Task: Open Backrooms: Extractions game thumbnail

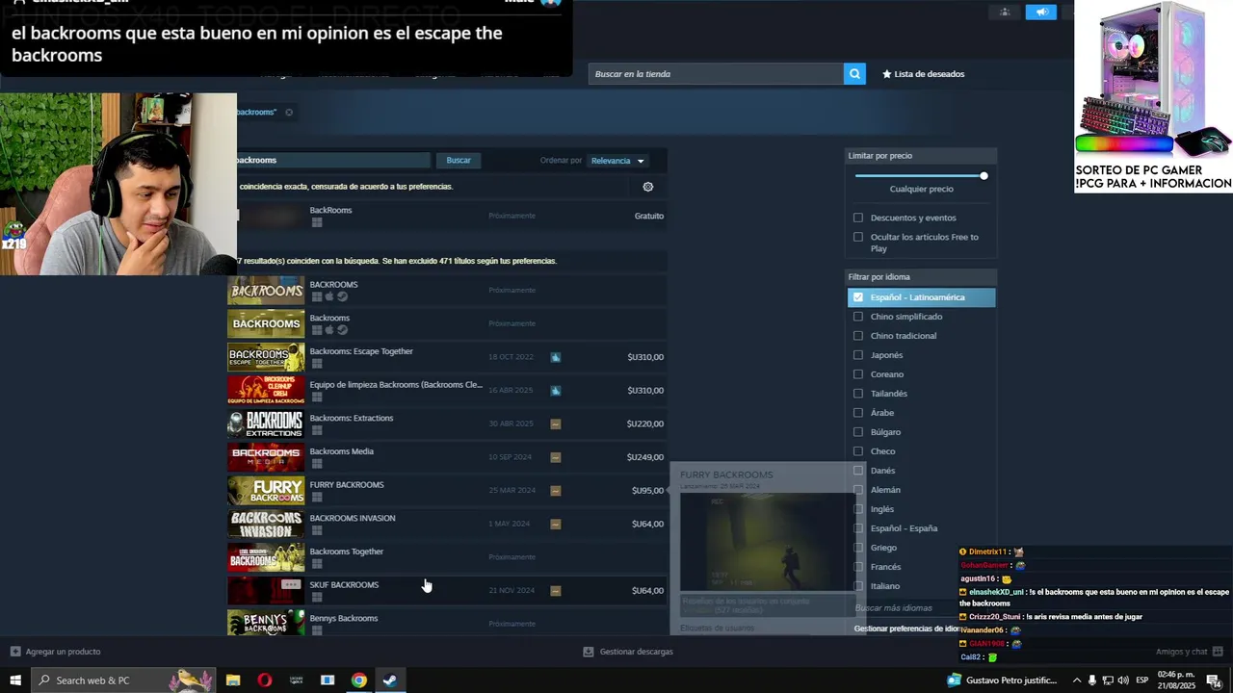Action: pos(266,423)
